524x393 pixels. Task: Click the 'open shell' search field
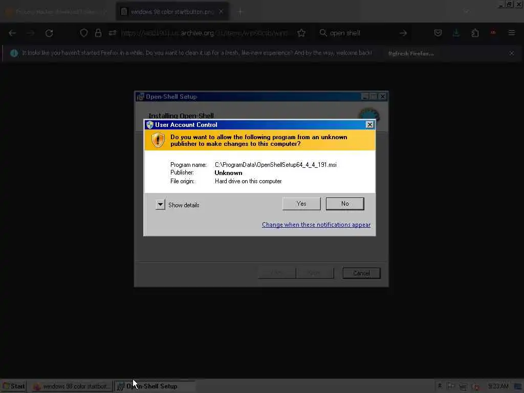363,33
